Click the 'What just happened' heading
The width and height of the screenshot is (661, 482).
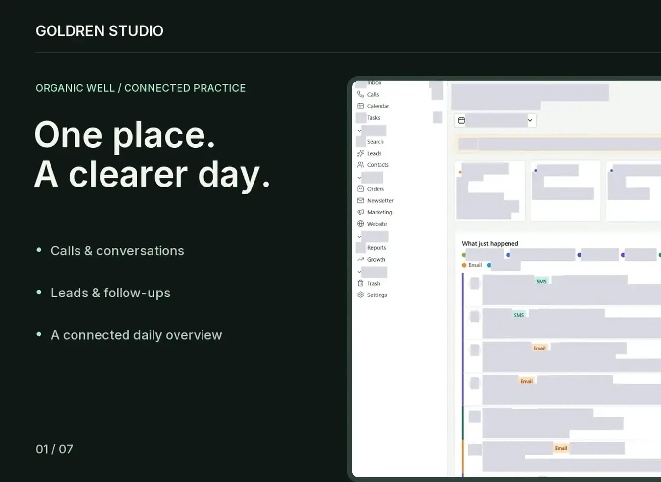pyautogui.click(x=490, y=243)
